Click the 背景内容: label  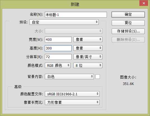(x=35, y=77)
